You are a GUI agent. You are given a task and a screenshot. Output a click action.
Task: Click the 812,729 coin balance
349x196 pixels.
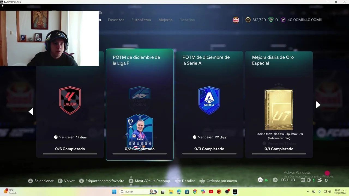coord(259,20)
